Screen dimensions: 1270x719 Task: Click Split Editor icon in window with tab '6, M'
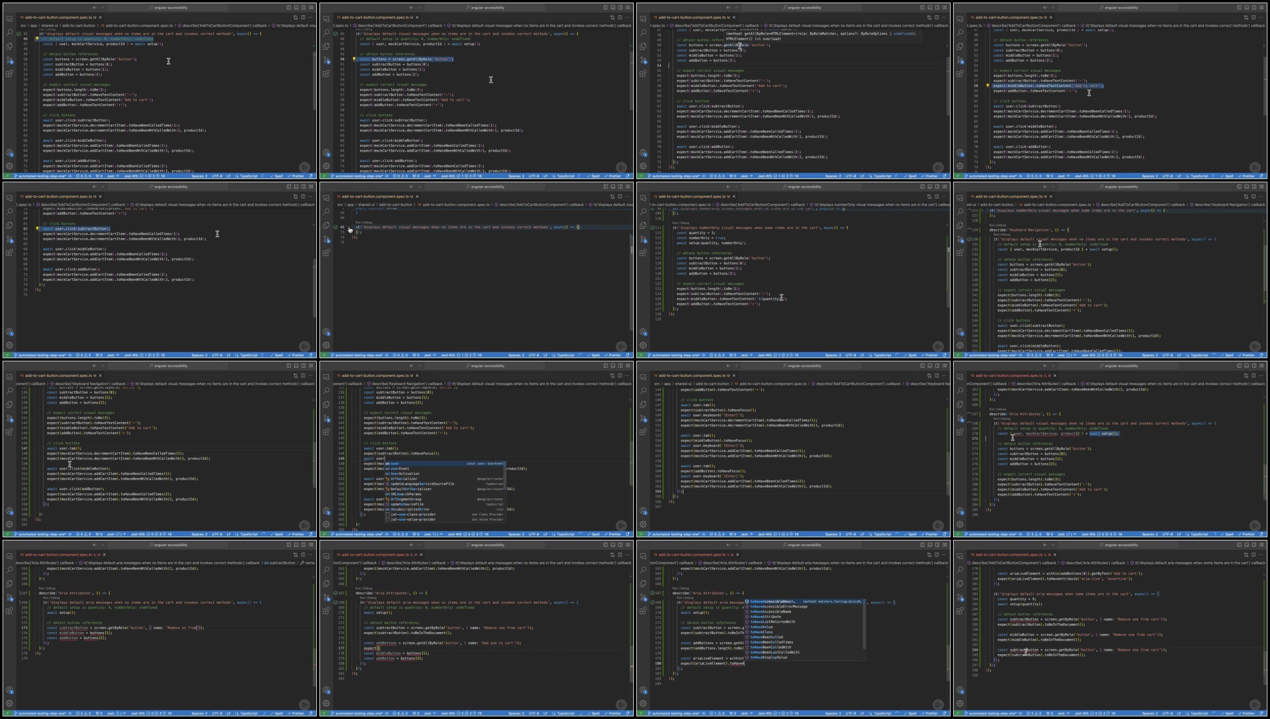(x=620, y=555)
